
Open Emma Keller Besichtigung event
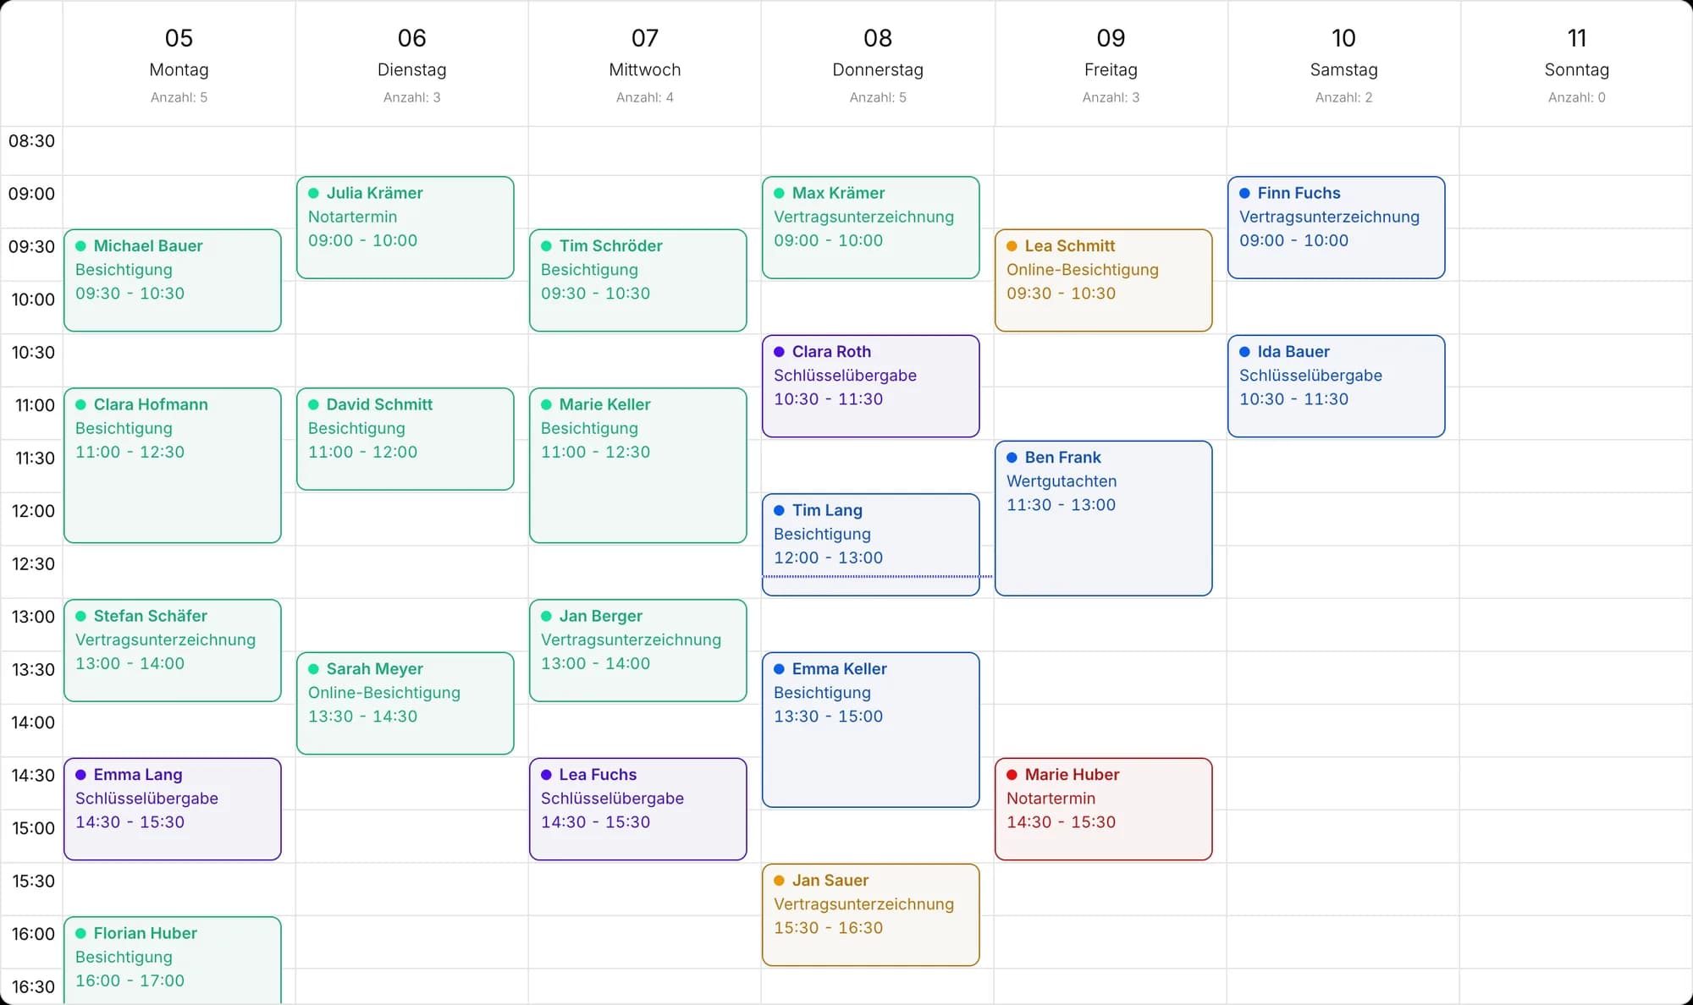[871, 729]
